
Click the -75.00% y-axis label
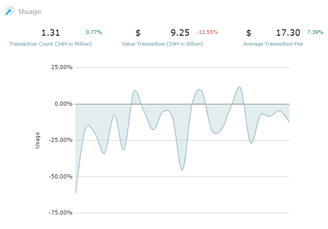(x=61, y=213)
